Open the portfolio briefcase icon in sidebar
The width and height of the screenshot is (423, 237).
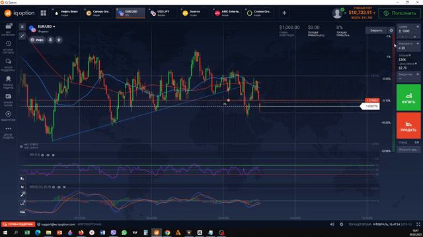coord(9,26)
